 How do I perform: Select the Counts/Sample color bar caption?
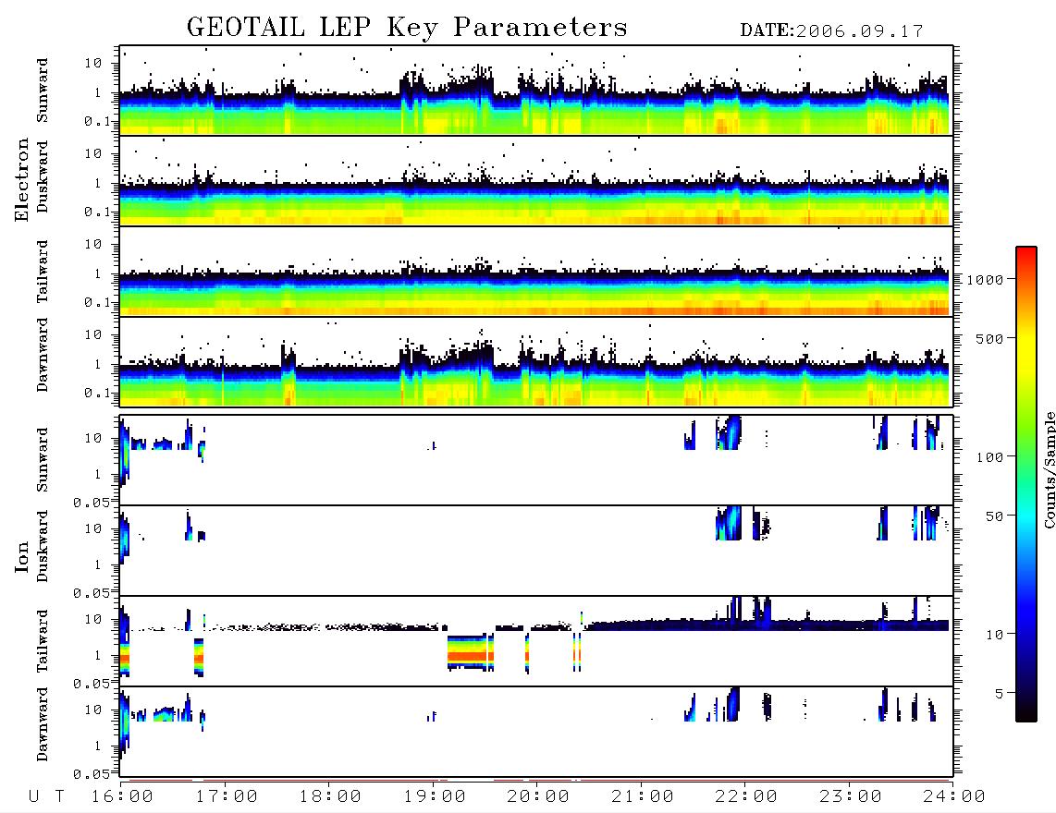[x=1049, y=469]
